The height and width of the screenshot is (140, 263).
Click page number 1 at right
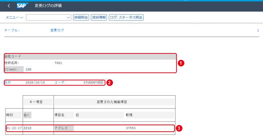pos(258,30)
